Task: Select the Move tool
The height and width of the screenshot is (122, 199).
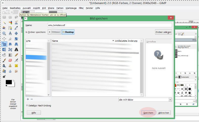Action: pyautogui.click(x=16, y=33)
